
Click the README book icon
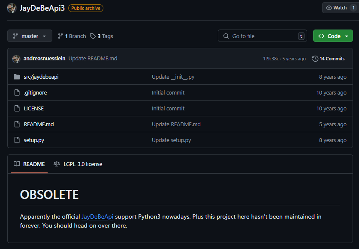tap(16, 164)
